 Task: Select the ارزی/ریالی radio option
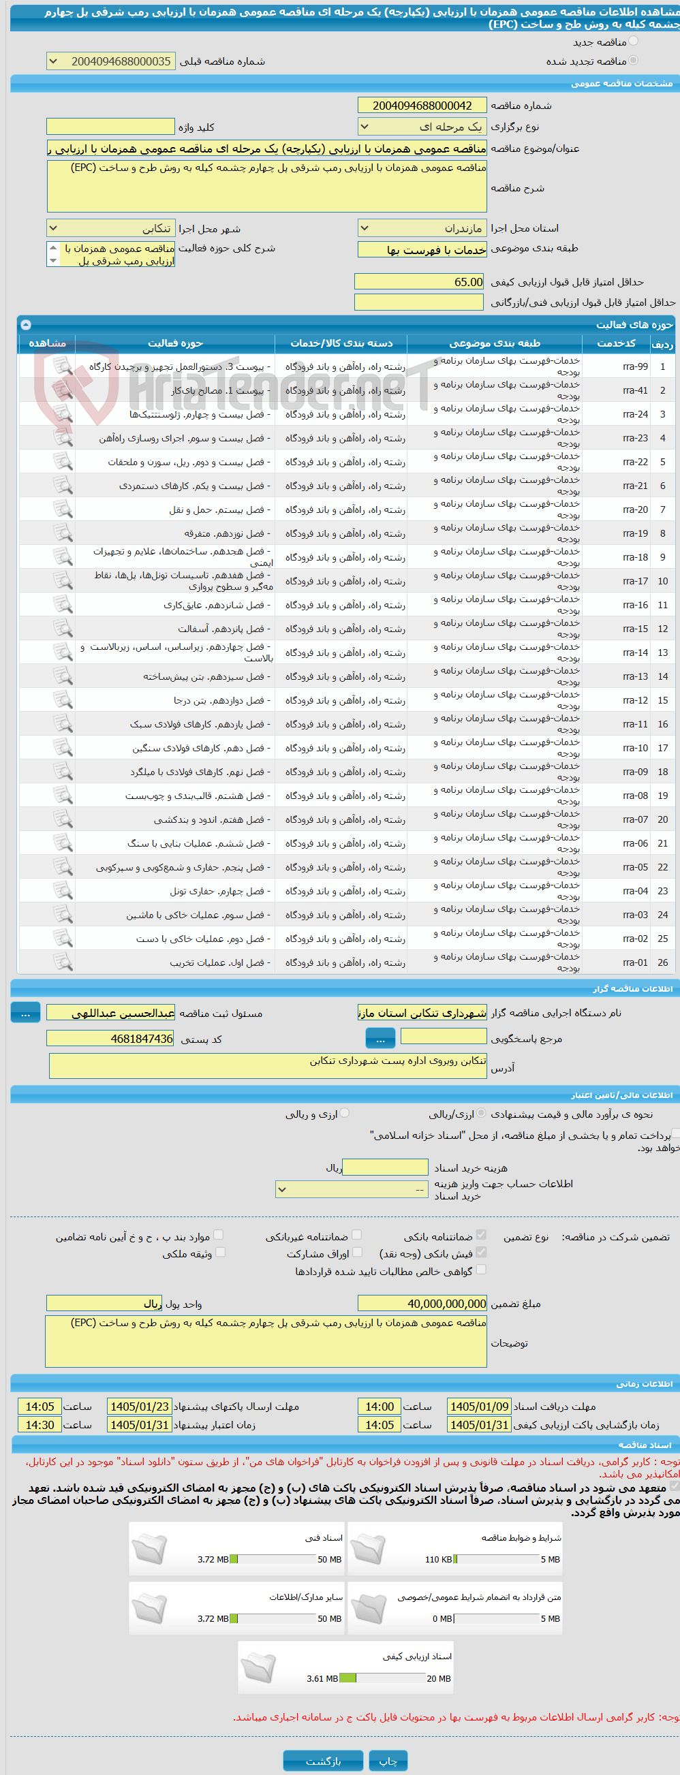tap(481, 1113)
